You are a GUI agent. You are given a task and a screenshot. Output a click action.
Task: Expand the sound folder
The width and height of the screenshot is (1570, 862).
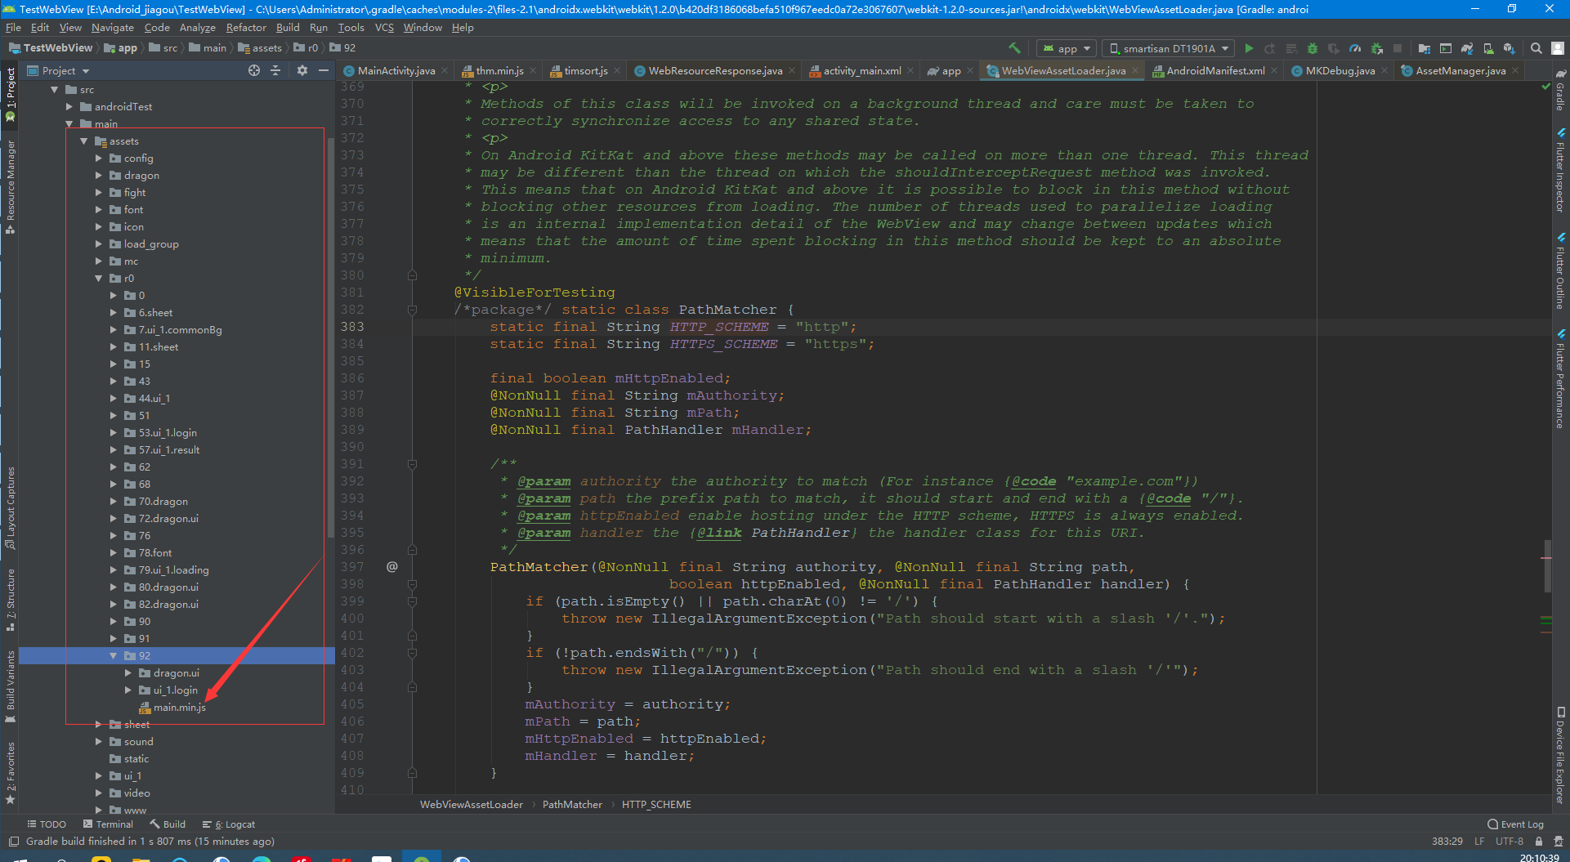(x=98, y=742)
